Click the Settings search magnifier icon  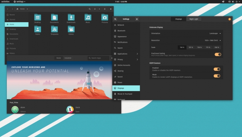115,19
